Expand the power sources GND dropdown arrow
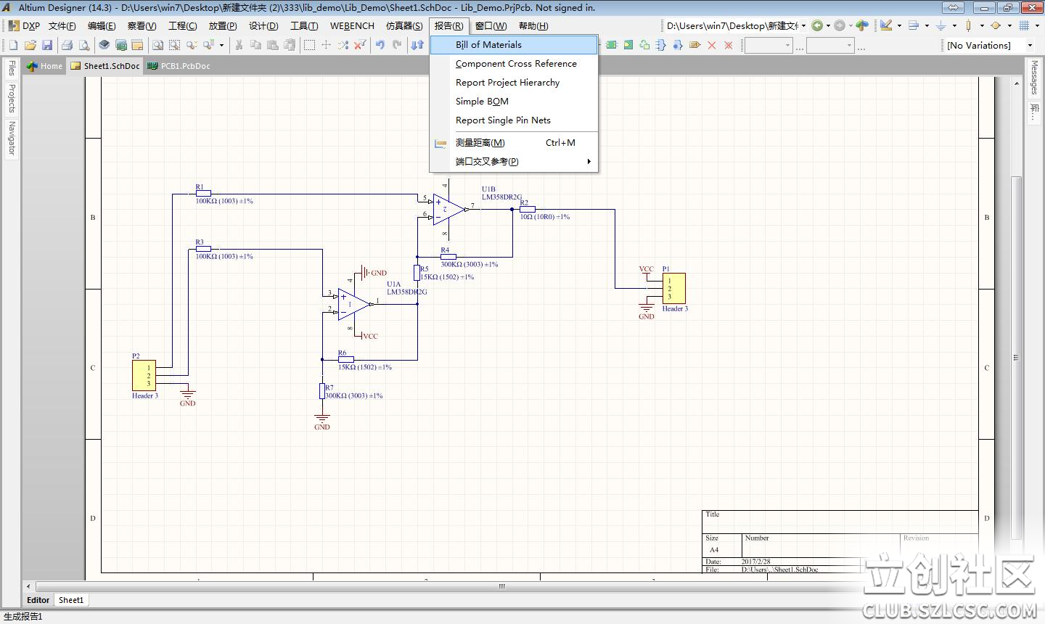The width and height of the screenshot is (1045, 624). [x=954, y=25]
